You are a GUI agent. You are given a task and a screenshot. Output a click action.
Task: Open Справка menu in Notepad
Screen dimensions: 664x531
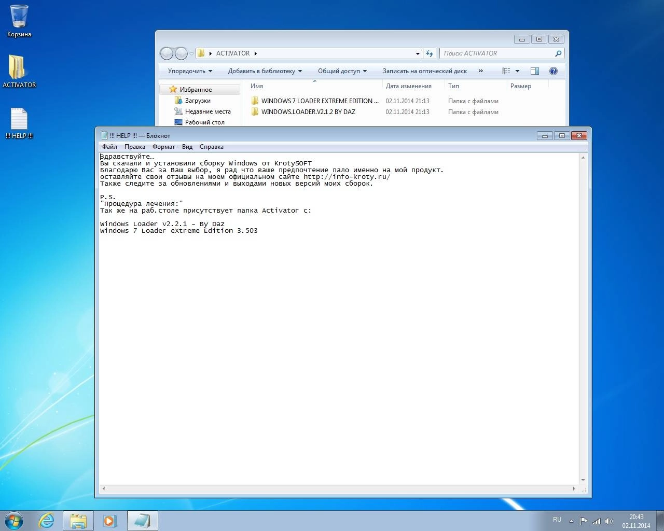(212, 147)
